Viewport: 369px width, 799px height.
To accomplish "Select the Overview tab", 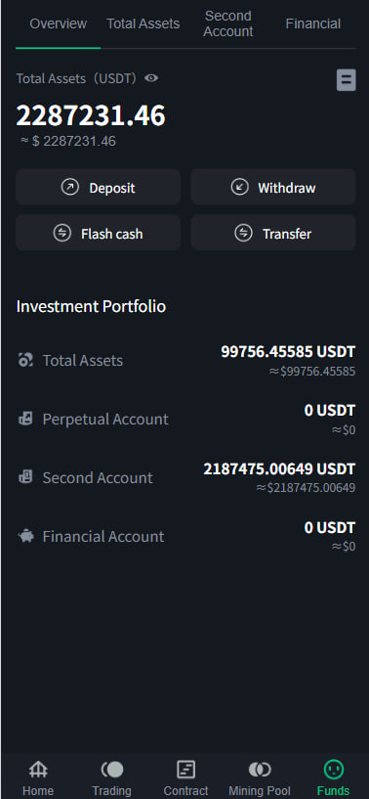I will coord(58,23).
